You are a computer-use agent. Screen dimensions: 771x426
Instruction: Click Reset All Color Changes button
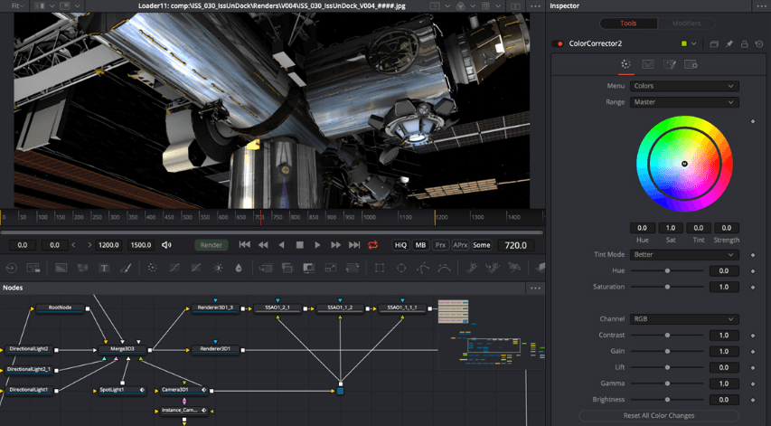(659, 415)
